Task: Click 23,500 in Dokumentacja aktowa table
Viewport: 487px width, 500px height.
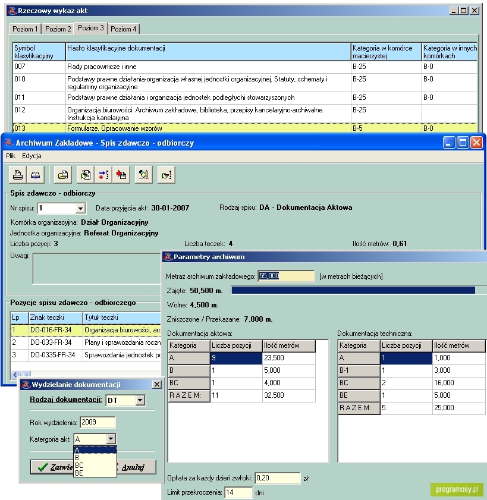Action: pos(288,358)
